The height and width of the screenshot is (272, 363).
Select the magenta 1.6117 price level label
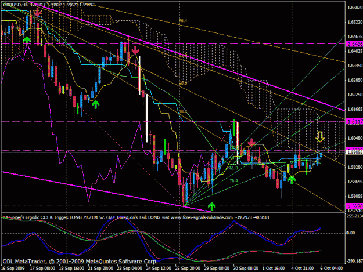tap(354, 121)
